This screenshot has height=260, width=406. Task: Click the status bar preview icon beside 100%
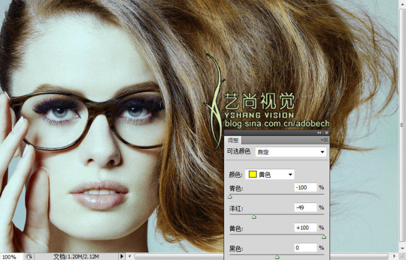[x=29, y=256]
